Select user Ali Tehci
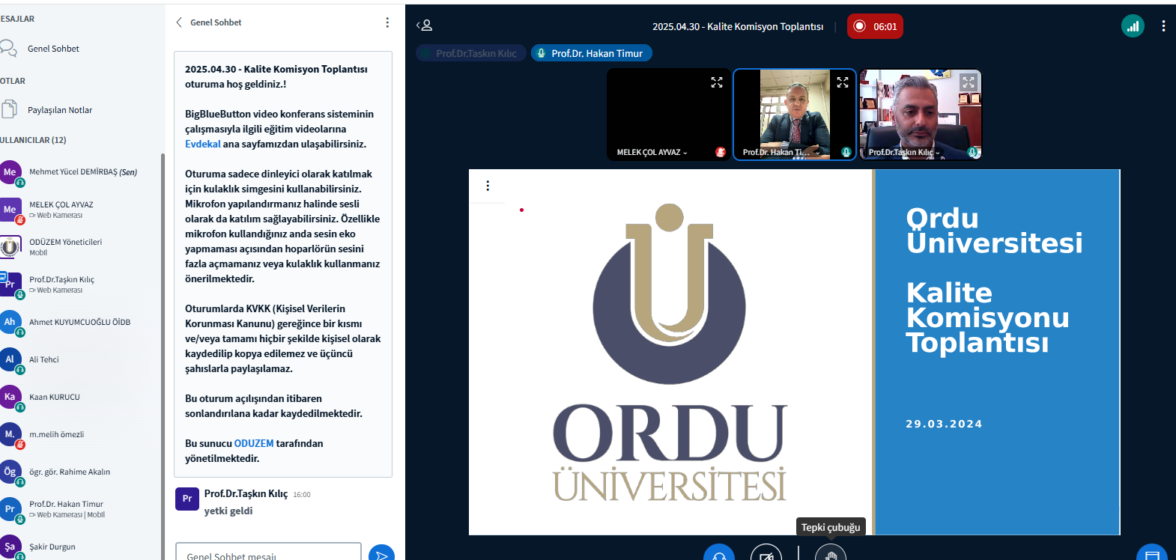 pos(81,359)
